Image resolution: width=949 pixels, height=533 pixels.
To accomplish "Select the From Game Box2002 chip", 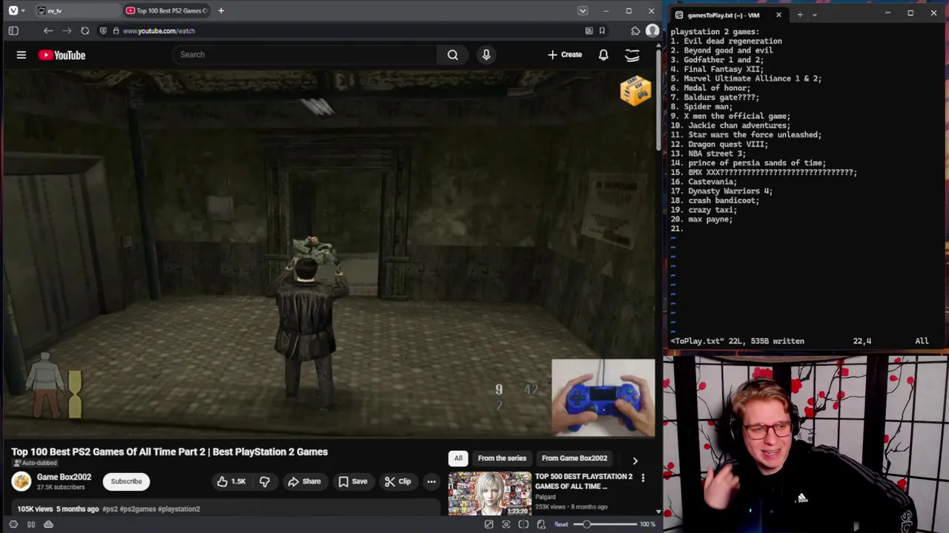I will pos(575,458).
